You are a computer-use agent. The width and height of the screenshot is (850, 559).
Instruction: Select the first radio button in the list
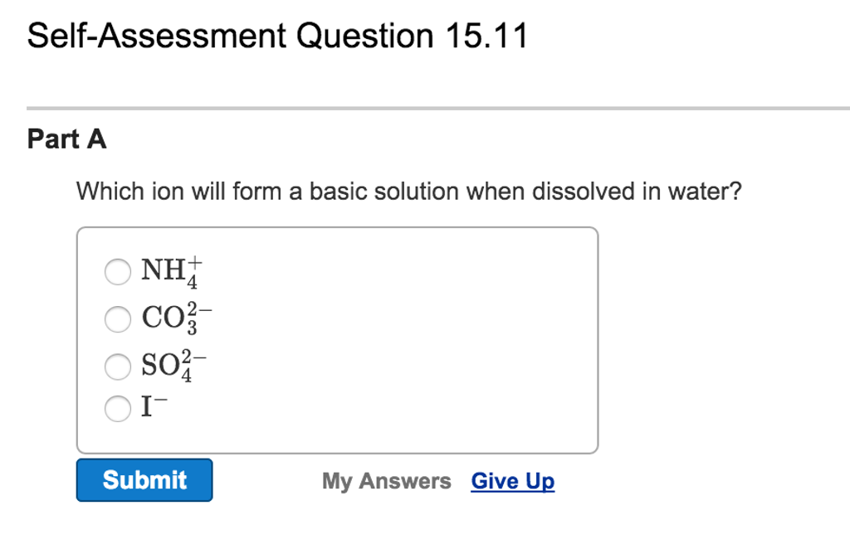(117, 271)
